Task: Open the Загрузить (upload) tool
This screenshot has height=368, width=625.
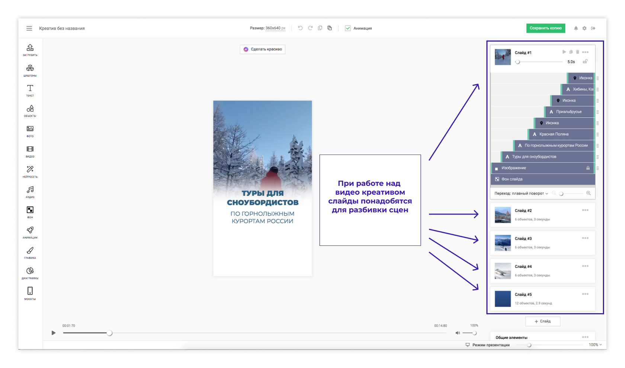Action: pyautogui.click(x=30, y=50)
